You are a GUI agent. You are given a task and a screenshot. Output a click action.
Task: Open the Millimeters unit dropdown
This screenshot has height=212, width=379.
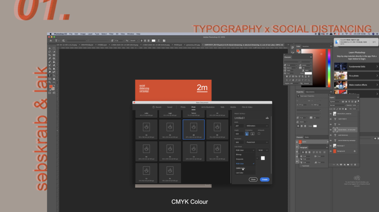pos(257,126)
